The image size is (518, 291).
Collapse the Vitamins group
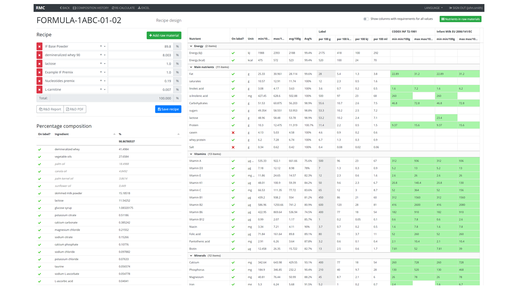191,154
